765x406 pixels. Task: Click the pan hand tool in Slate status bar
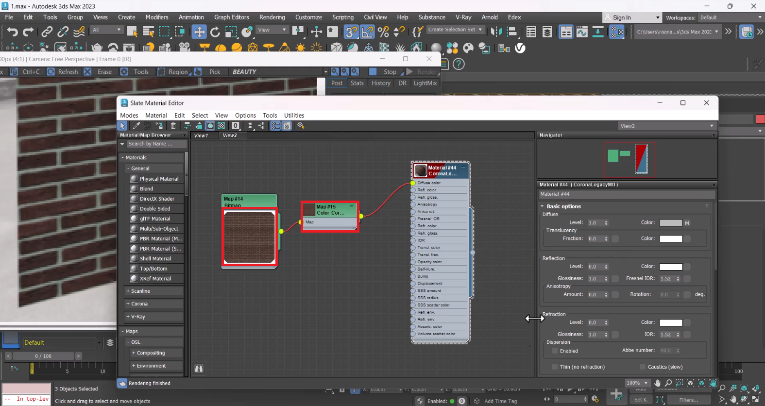pyautogui.click(x=658, y=383)
